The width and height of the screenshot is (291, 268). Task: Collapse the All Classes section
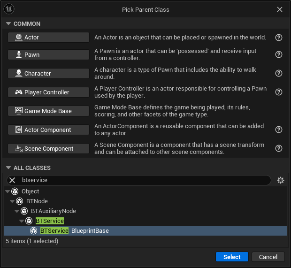[8, 168]
